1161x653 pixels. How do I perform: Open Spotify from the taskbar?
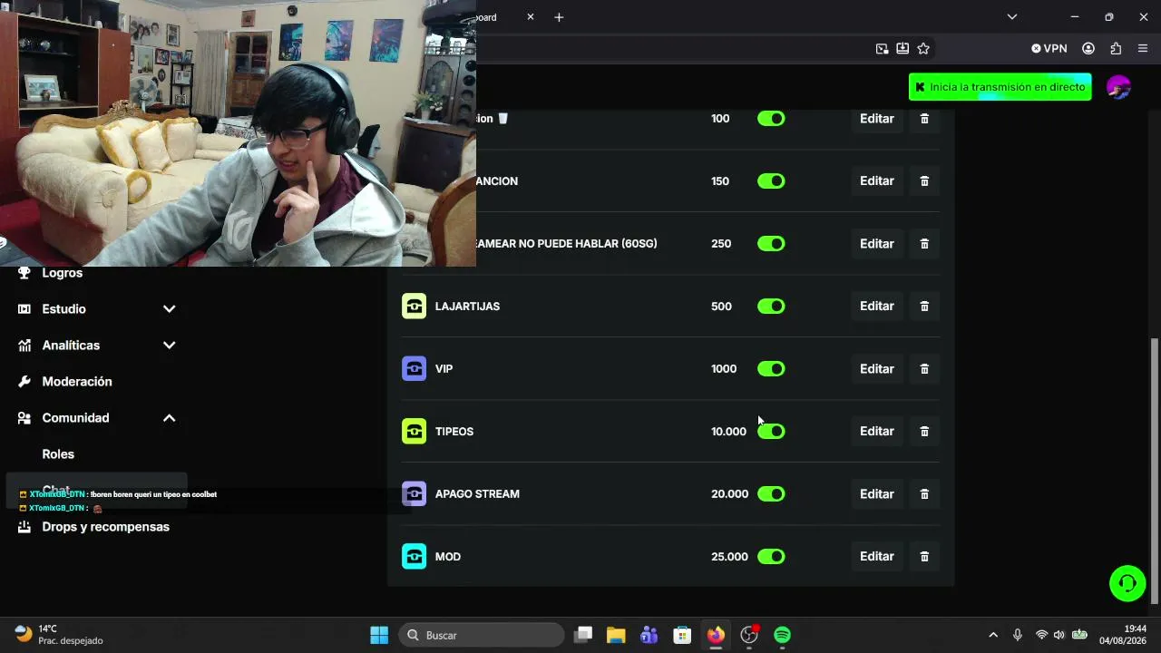coord(782,635)
